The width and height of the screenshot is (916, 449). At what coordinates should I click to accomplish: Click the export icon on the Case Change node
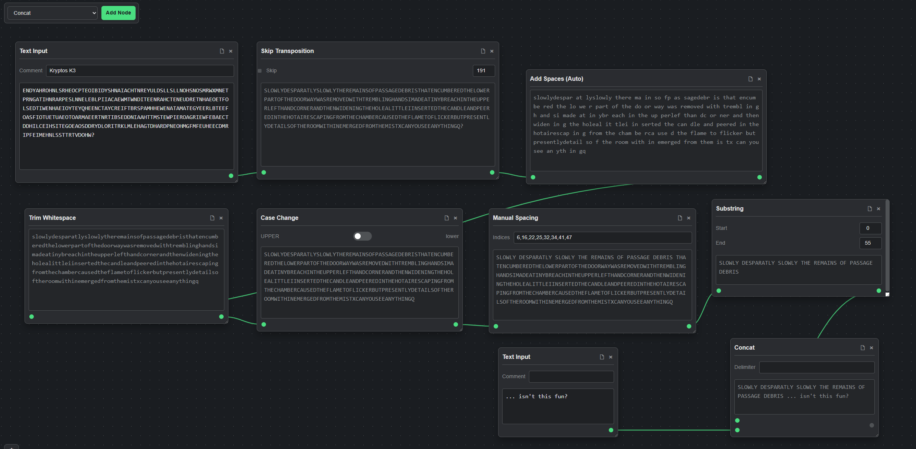pos(446,218)
